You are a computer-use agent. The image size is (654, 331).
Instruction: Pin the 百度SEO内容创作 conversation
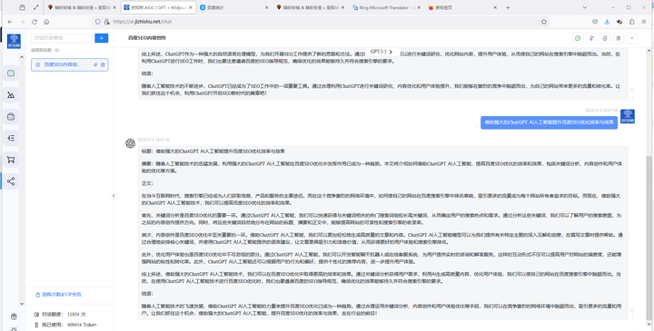[95, 64]
